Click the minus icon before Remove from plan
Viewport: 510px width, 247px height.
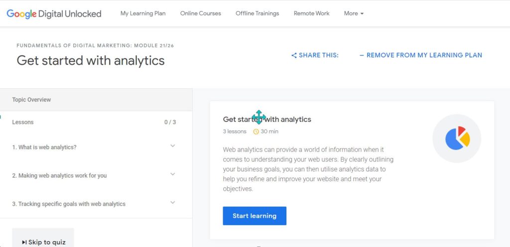pyautogui.click(x=362, y=55)
